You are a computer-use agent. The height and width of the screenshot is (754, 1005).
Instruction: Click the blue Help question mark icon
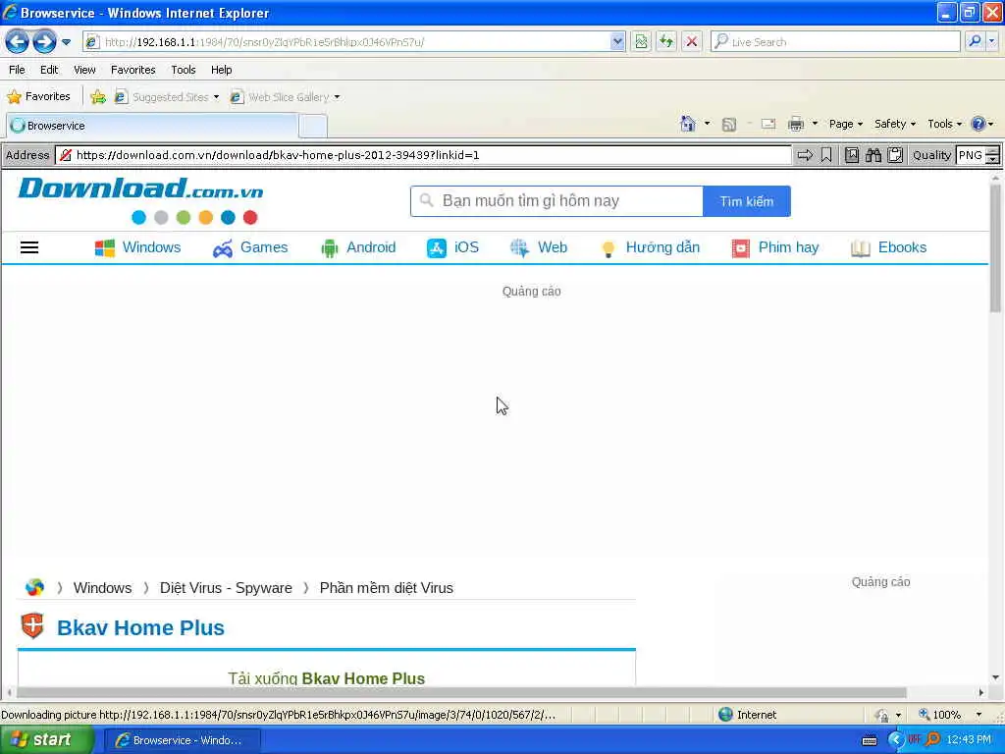979,124
